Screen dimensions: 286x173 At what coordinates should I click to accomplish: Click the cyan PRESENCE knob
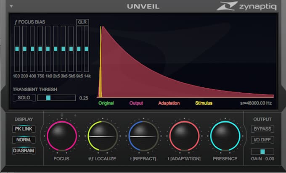pos(225,136)
